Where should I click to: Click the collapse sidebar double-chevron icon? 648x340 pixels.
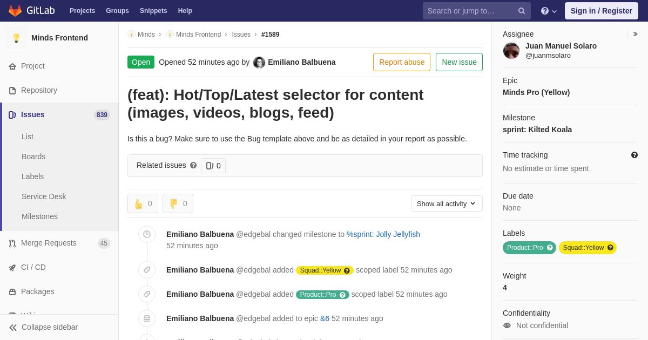13,327
